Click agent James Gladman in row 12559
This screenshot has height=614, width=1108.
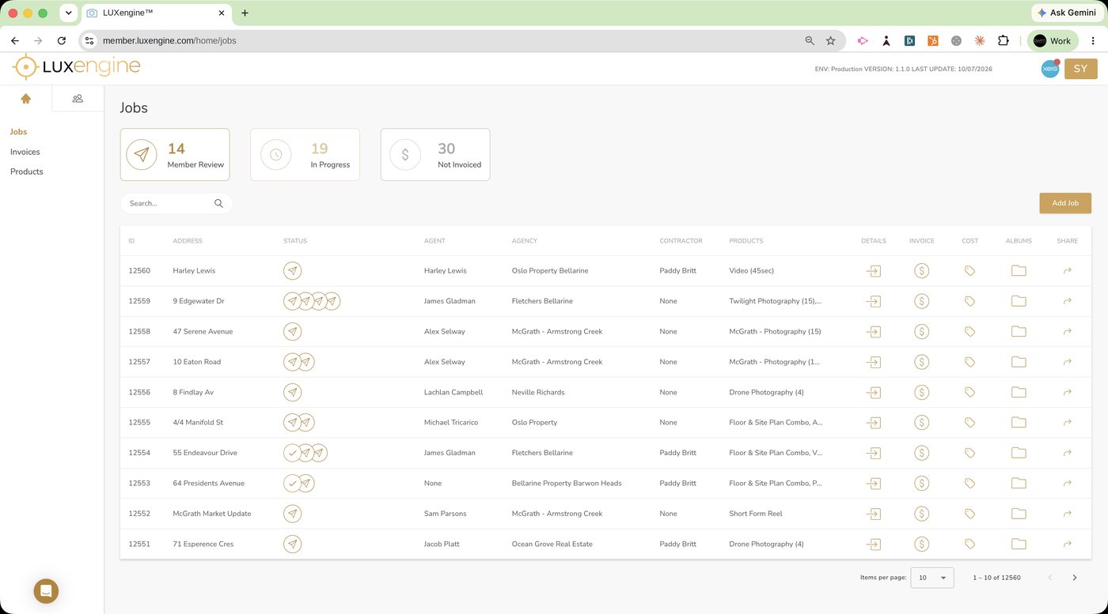[x=450, y=301]
